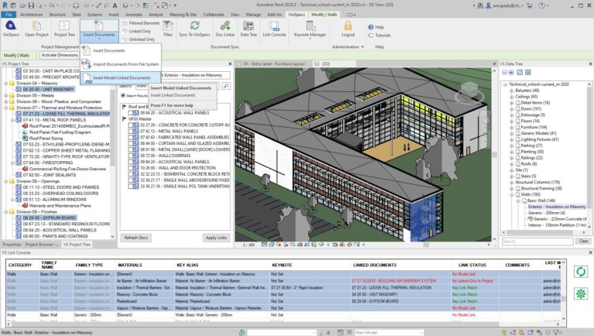Collapse Division 07 Thermal and Moisture Protection
Image resolution: width=594 pixels, height=336 pixels.
(7, 108)
